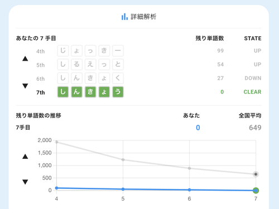Click the 1,000 y-axis label

coord(45,166)
